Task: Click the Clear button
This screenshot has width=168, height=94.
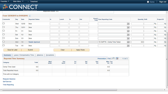Action: tap(62, 50)
